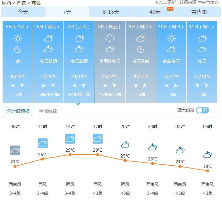The image size is (222, 200).
Task: Click the 36/18℃ temperature for 5日
Action: (18, 76)
